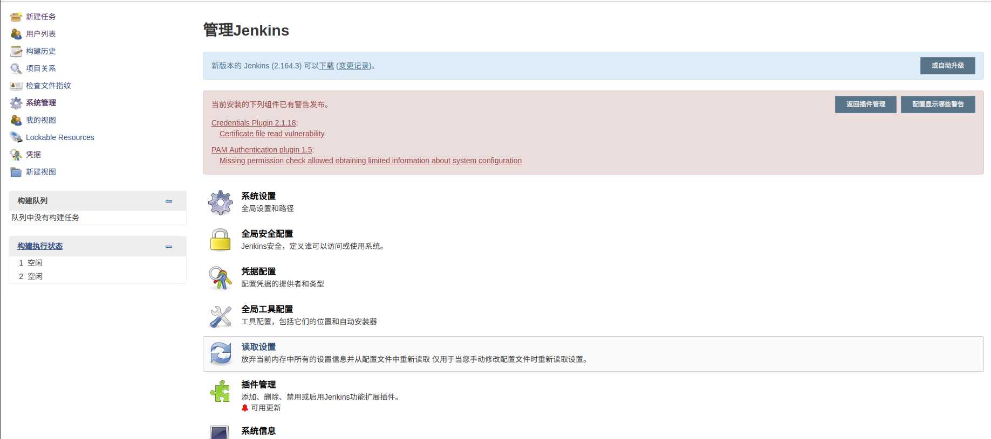Click the 凭据 keys icon in sidebar
This screenshot has width=991, height=439.
tap(16, 155)
